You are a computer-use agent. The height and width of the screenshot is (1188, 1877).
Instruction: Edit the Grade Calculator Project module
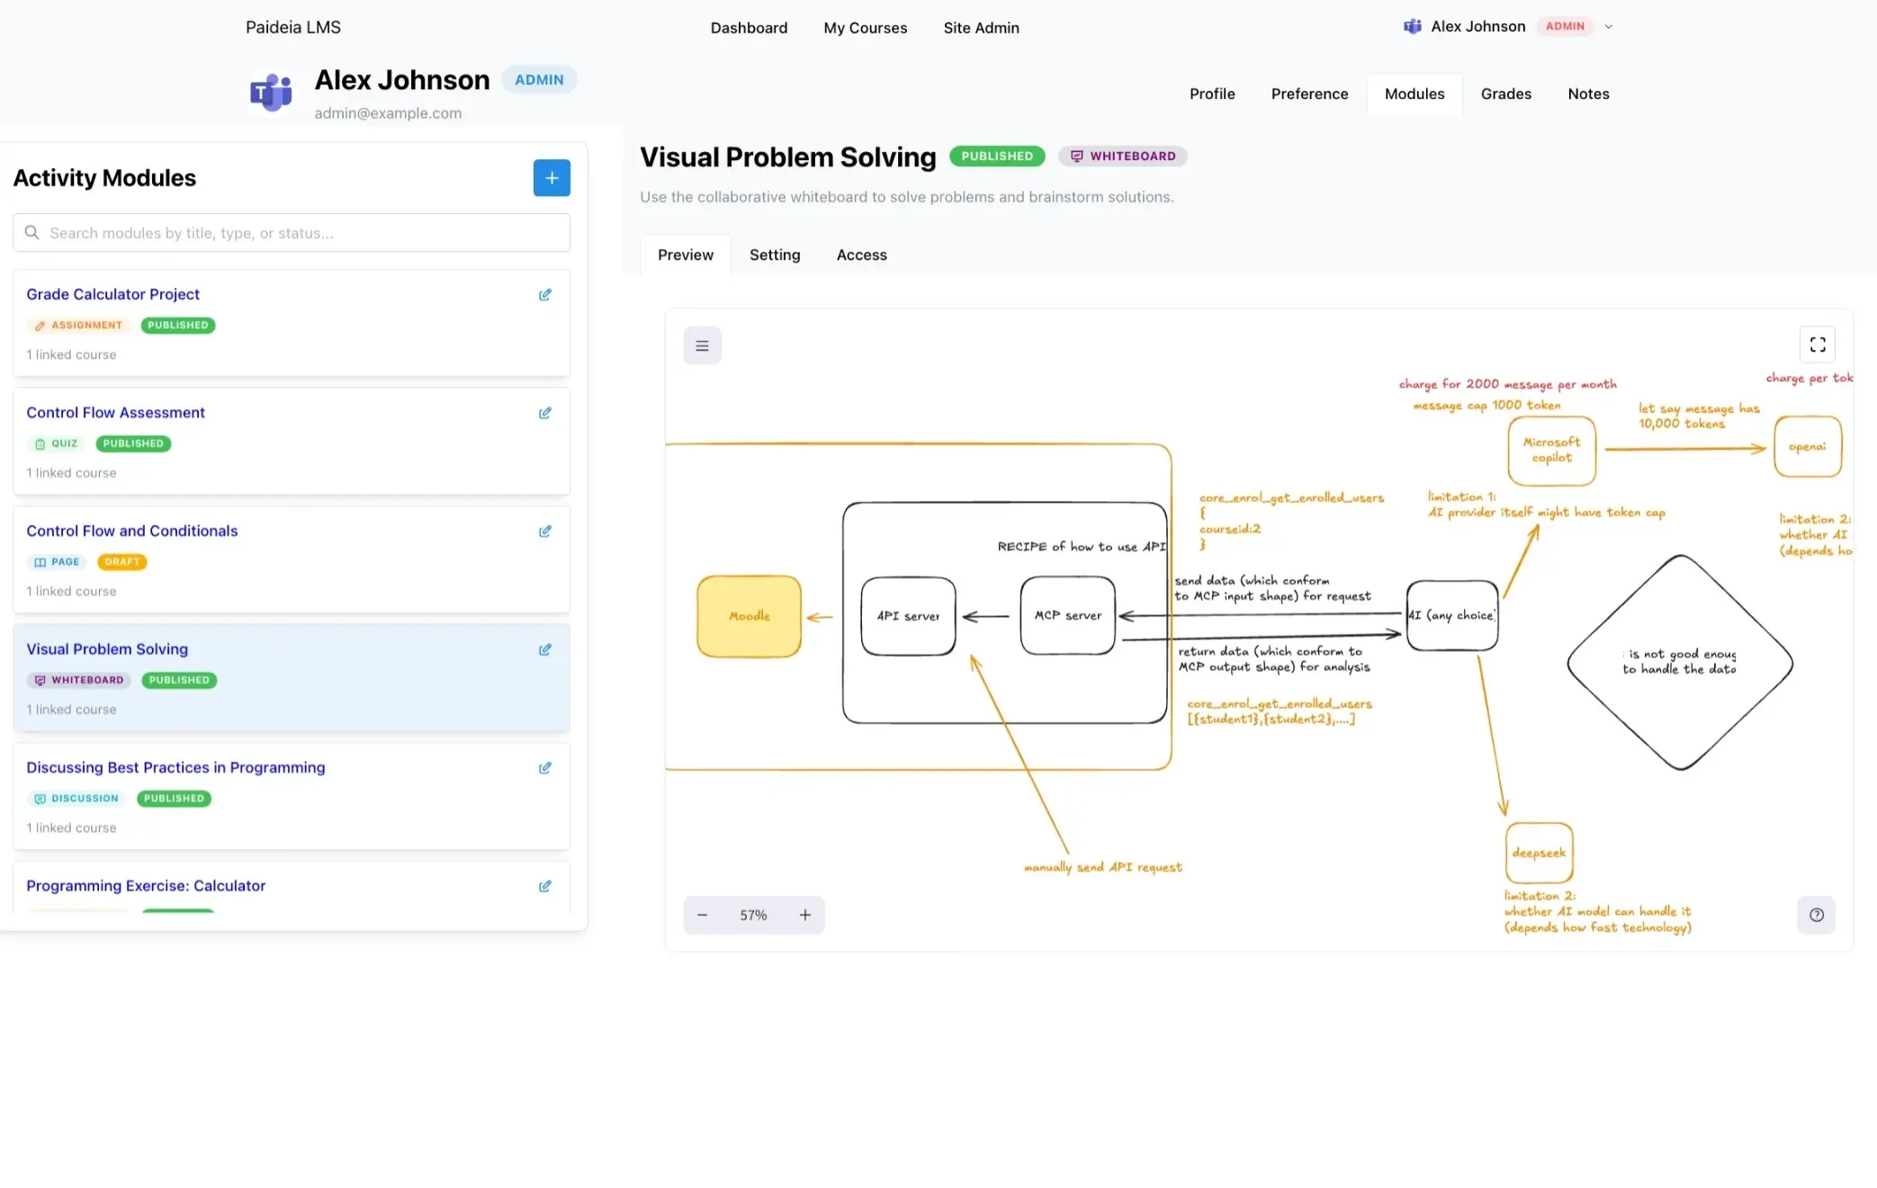point(544,295)
